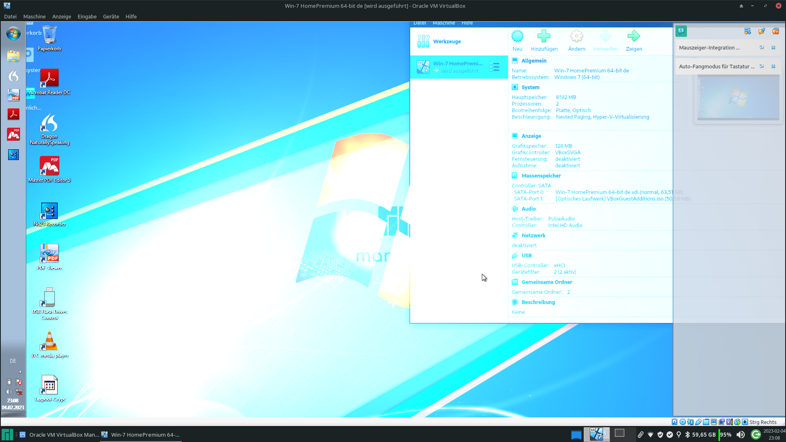Click the hard disk activity icon in status bar
This screenshot has height=442, width=786.
[x=675, y=422]
